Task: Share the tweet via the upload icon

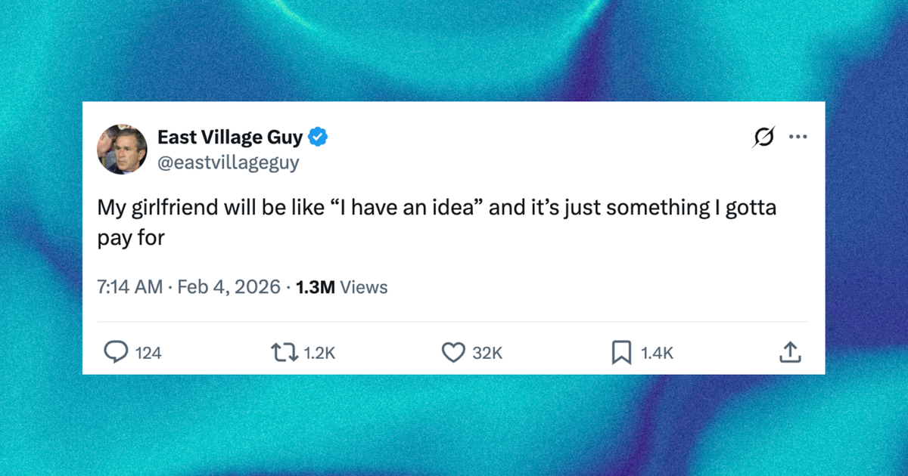Action: [791, 351]
